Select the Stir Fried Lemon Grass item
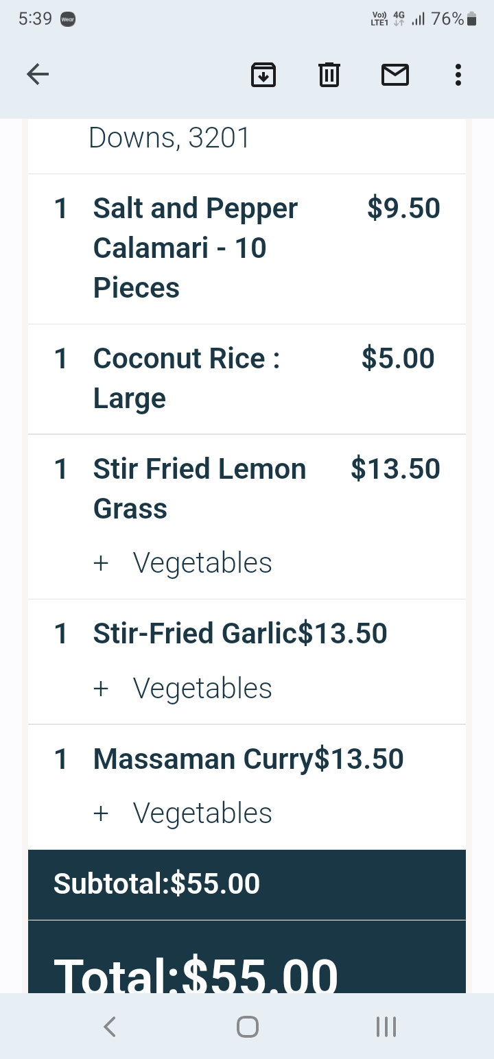 200,488
